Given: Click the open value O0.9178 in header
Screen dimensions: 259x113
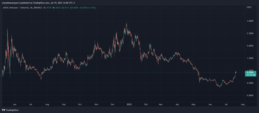Looking at the screenshot, I should click(x=48, y=8).
